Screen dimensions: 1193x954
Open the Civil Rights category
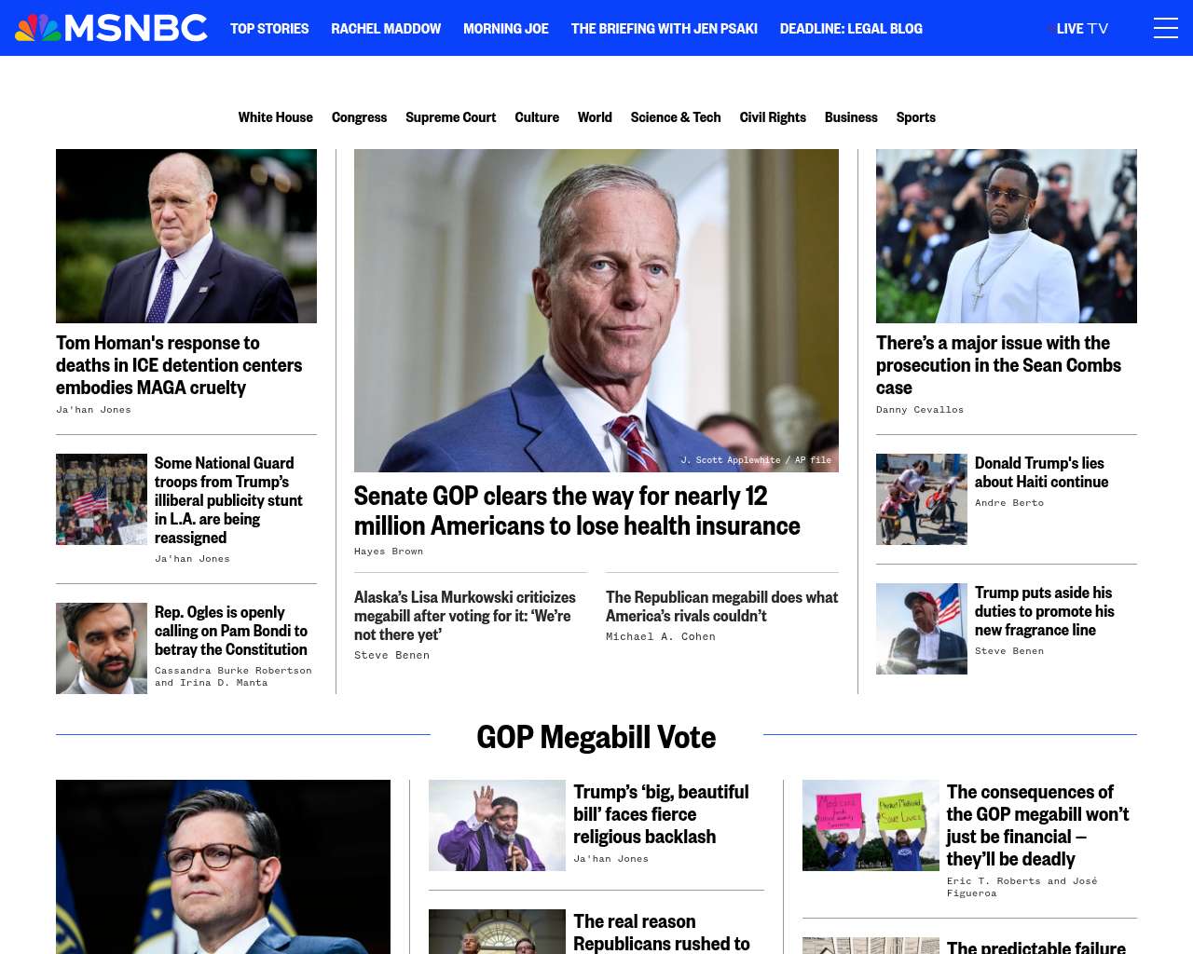773,117
